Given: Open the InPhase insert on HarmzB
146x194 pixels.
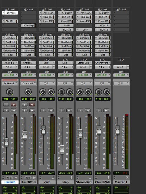Looking at the screenshot, I should [x=11, y=13].
